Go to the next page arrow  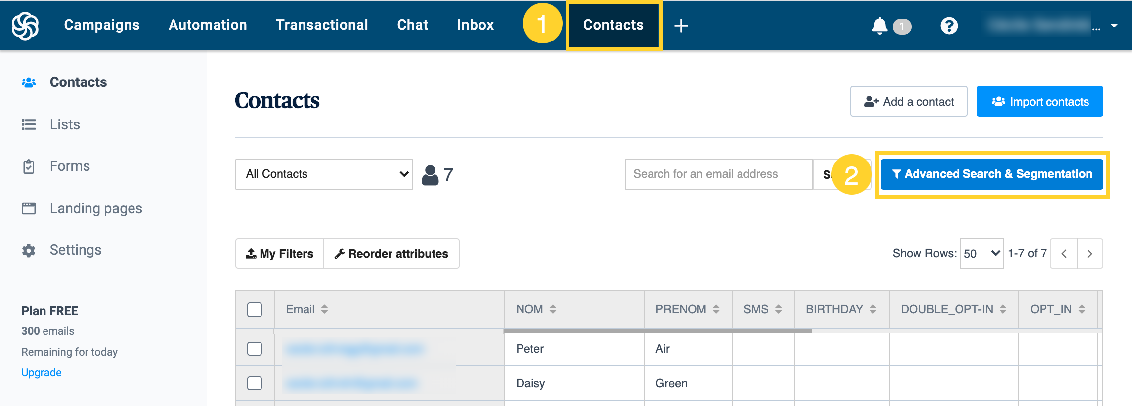tap(1089, 254)
